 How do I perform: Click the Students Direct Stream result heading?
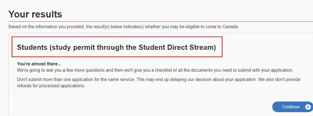116,48
